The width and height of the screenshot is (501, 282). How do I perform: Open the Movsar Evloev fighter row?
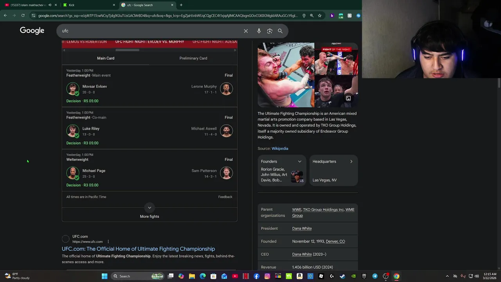point(87,89)
